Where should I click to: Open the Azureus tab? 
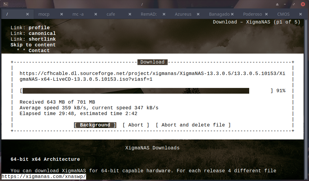point(183,14)
